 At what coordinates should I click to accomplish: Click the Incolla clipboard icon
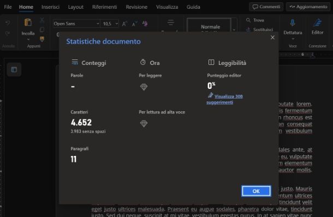(28, 22)
